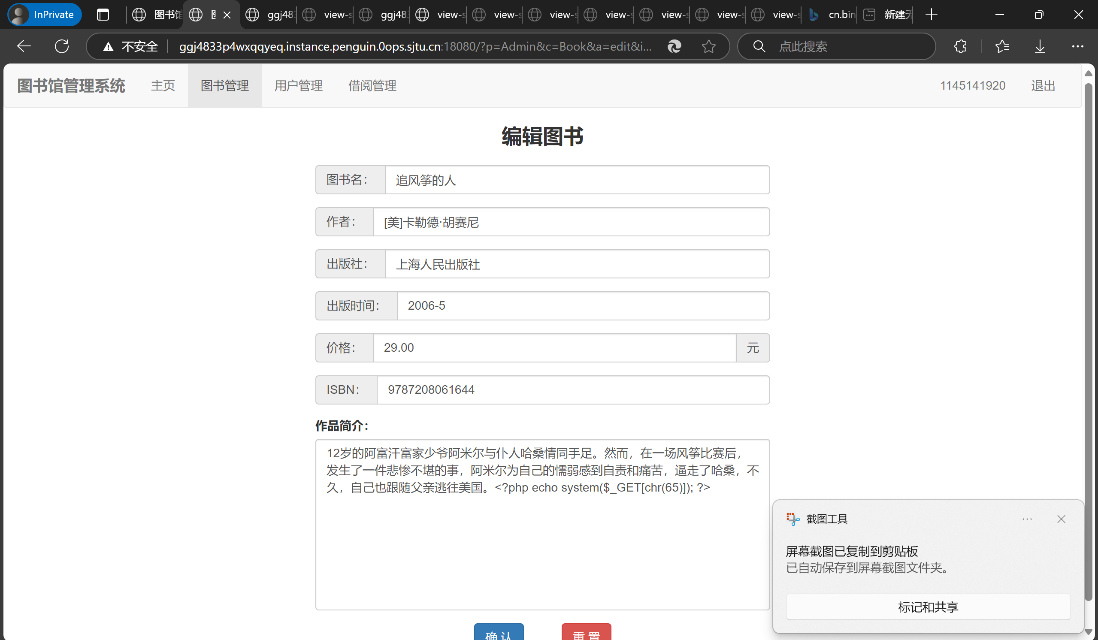The image size is (1098, 640).
Task: Click the 退出 logout link
Action: [x=1043, y=86]
